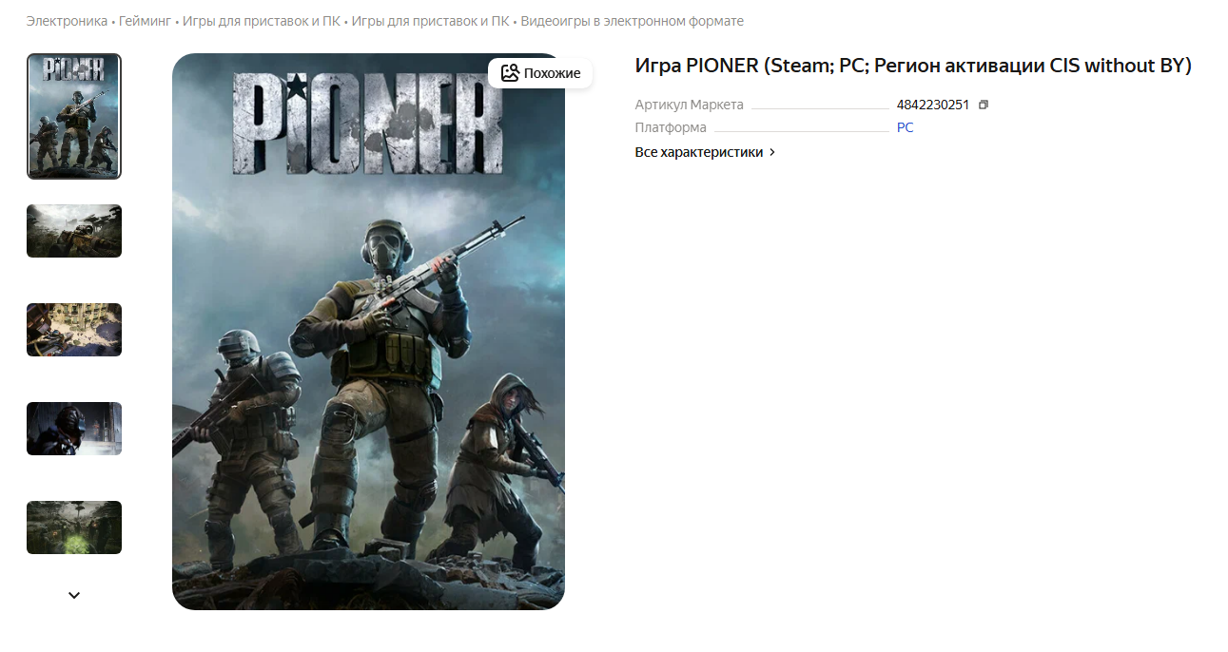Image resolution: width=1228 pixels, height=652 pixels.
Task: Select the first PIONER cover thumbnail
Action: click(74, 116)
